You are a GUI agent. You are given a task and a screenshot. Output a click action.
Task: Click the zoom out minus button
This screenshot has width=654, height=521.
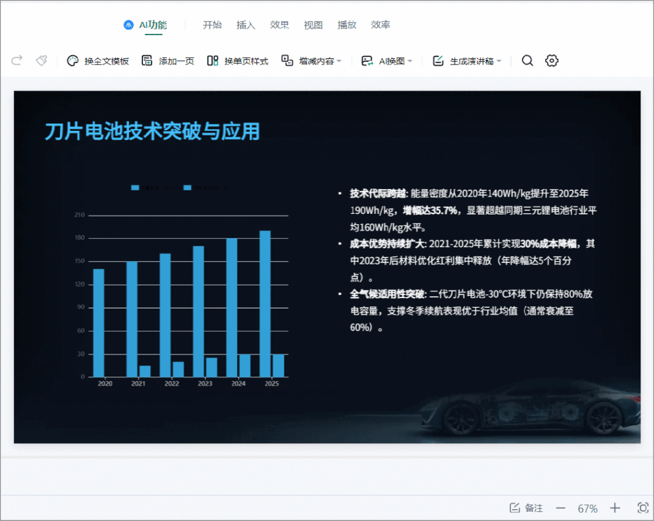(561, 508)
